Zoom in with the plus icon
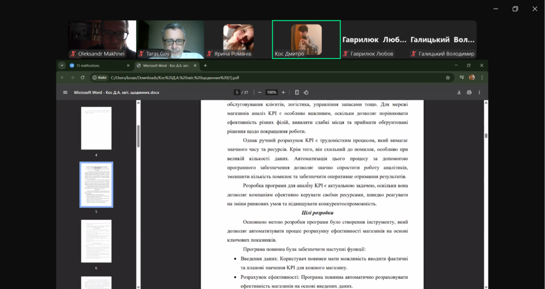 (x=283, y=93)
